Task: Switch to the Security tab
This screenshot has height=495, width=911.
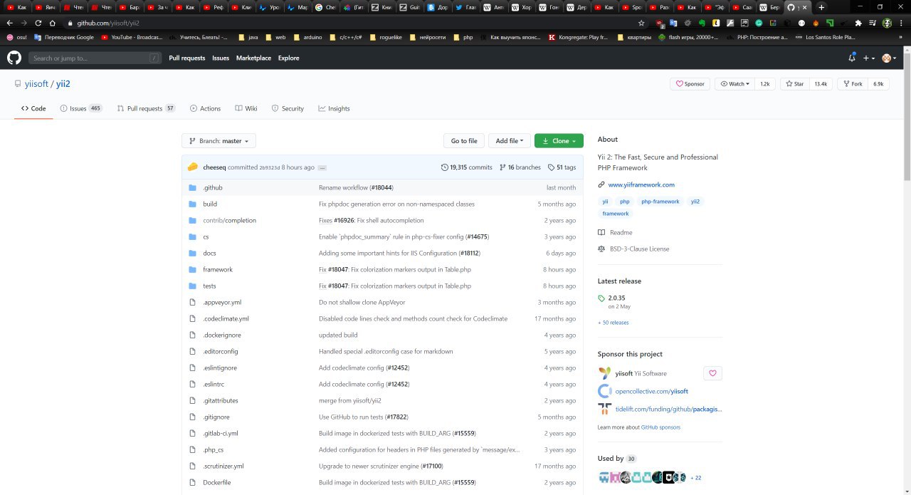Action: 288,108
